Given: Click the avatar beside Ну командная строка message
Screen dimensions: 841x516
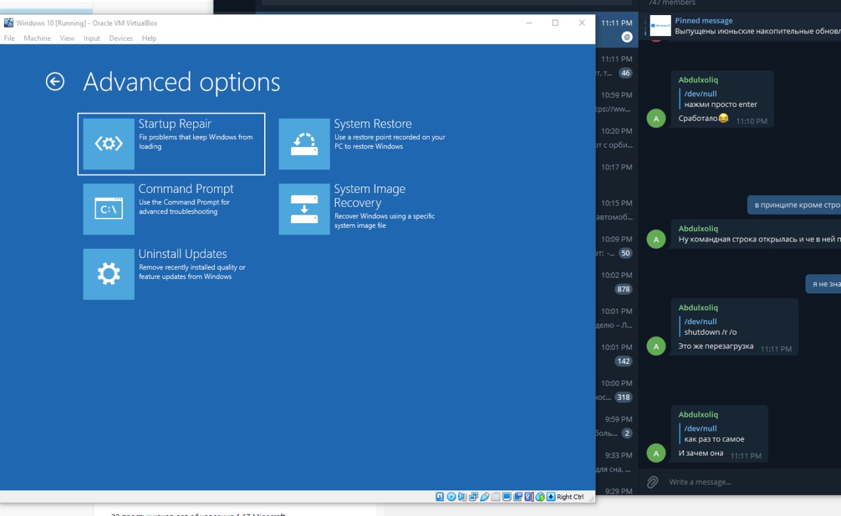Looking at the screenshot, I should point(656,239).
